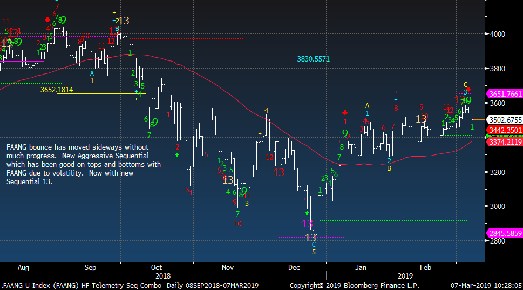
Task: Click the 4000 price axis label
Action: pyautogui.click(x=497, y=34)
